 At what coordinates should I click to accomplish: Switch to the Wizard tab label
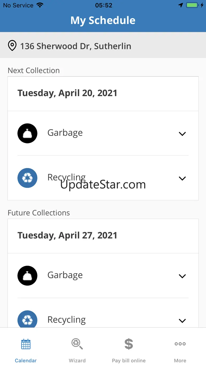[77, 361]
